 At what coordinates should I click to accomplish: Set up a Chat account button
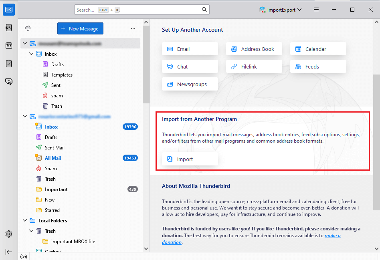point(190,67)
